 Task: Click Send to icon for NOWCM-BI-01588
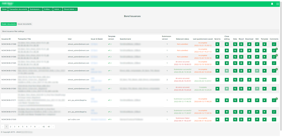217,44
